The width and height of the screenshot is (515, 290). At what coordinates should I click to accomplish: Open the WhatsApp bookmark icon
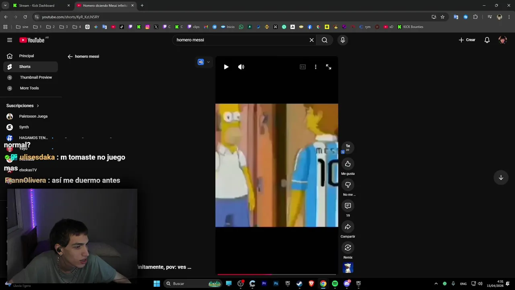(241, 27)
